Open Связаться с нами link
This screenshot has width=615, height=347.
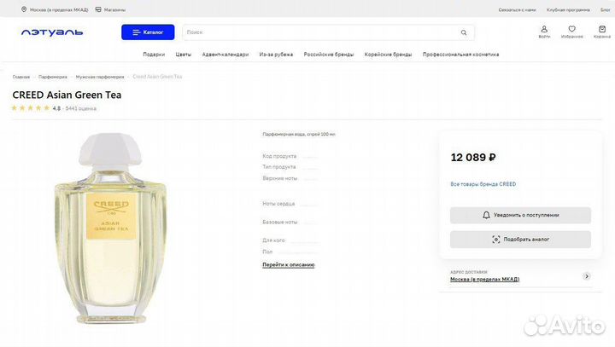(517, 9)
